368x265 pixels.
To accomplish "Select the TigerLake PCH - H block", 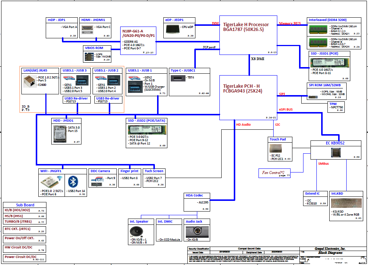I will tap(248, 98).
